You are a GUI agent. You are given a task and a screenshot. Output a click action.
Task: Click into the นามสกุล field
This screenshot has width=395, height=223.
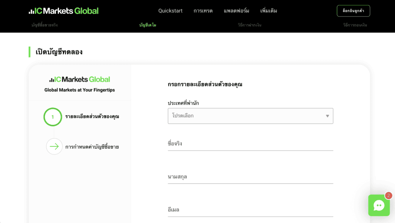(250, 177)
